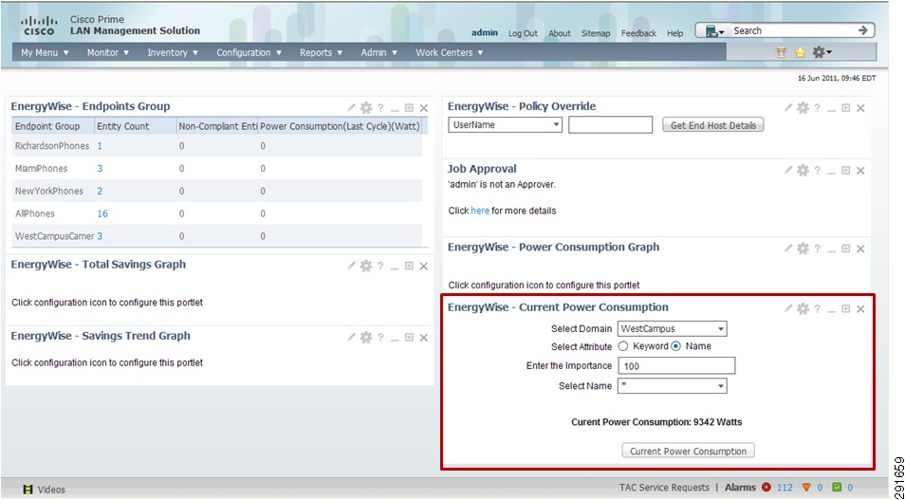
Task: Open the Select Name dropdown
Action: point(672,386)
